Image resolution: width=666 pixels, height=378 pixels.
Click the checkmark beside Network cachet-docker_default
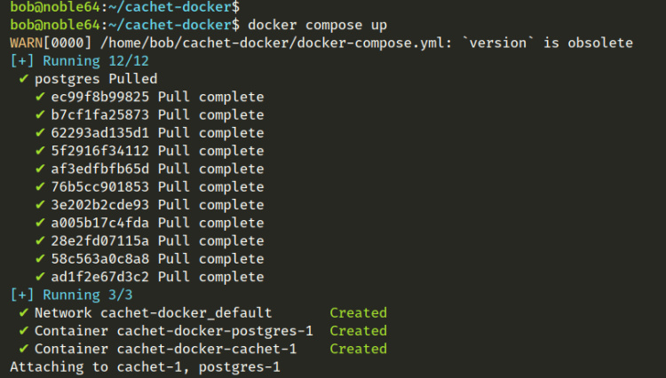(22, 312)
